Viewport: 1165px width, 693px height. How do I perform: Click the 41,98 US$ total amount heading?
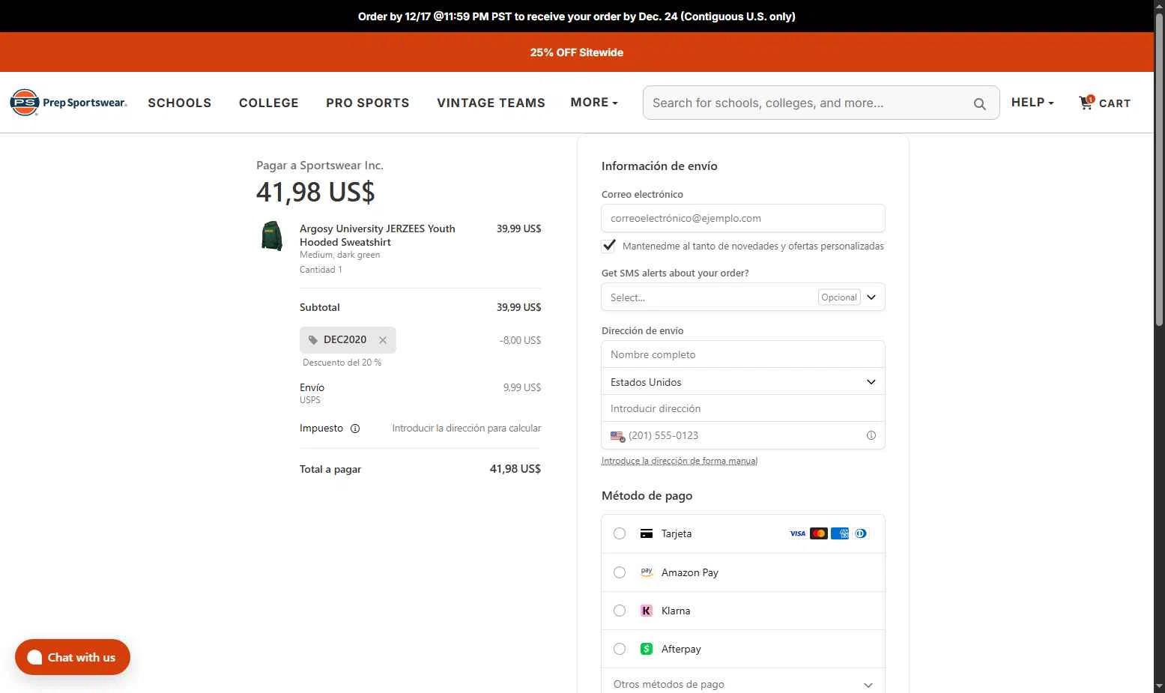(x=315, y=193)
